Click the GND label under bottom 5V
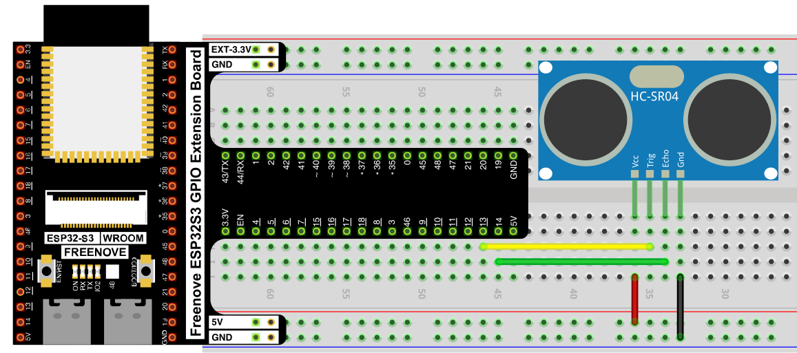This screenshot has width=797, height=353. coord(222,337)
